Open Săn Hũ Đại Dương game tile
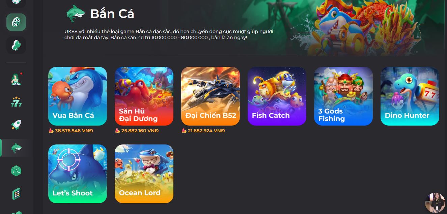447x214 pixels. pyautogui.click(x=144, y=96)
